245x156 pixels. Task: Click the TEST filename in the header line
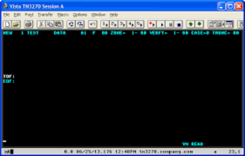[x=33, y=33]
